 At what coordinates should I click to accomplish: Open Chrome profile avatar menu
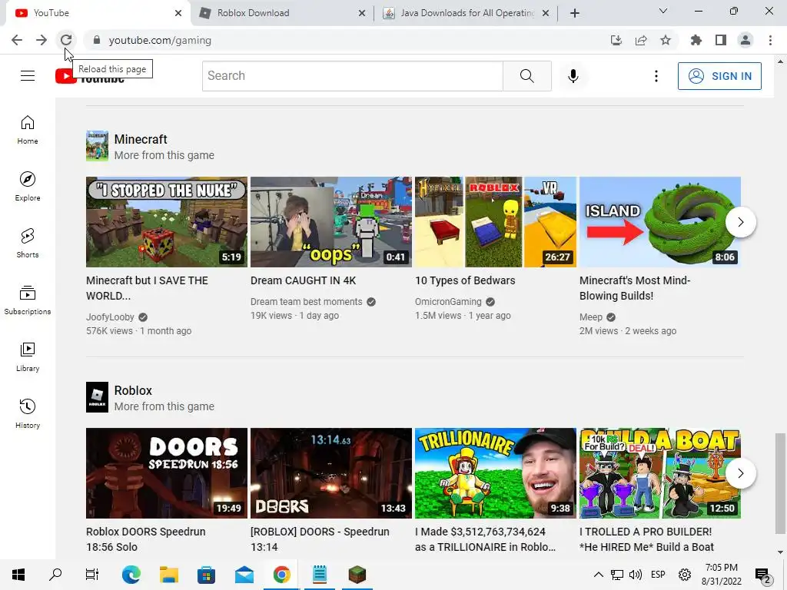click(x=745, y=40)
